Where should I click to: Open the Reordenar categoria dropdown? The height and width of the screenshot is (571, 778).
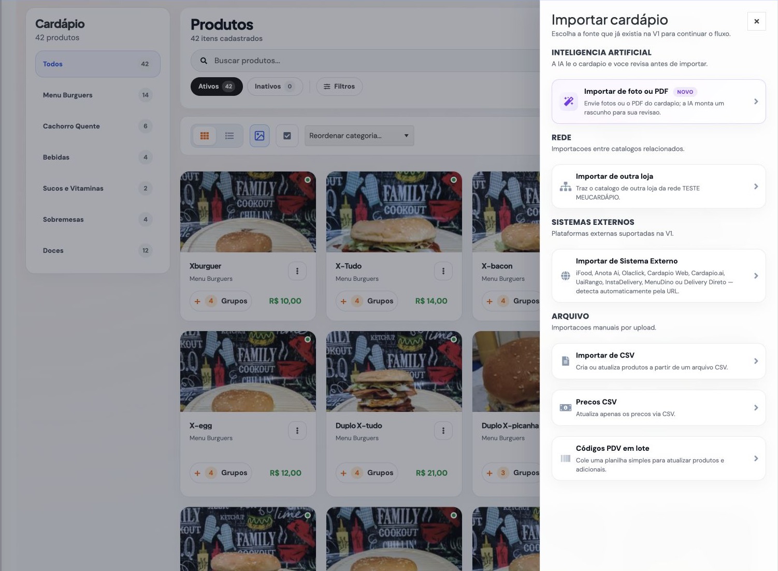(x=359, y=136)
